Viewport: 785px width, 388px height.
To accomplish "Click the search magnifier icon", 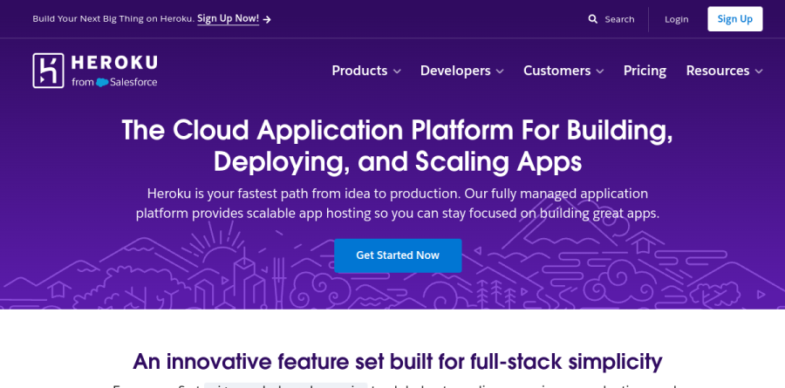I will click(x=593, y=19).
